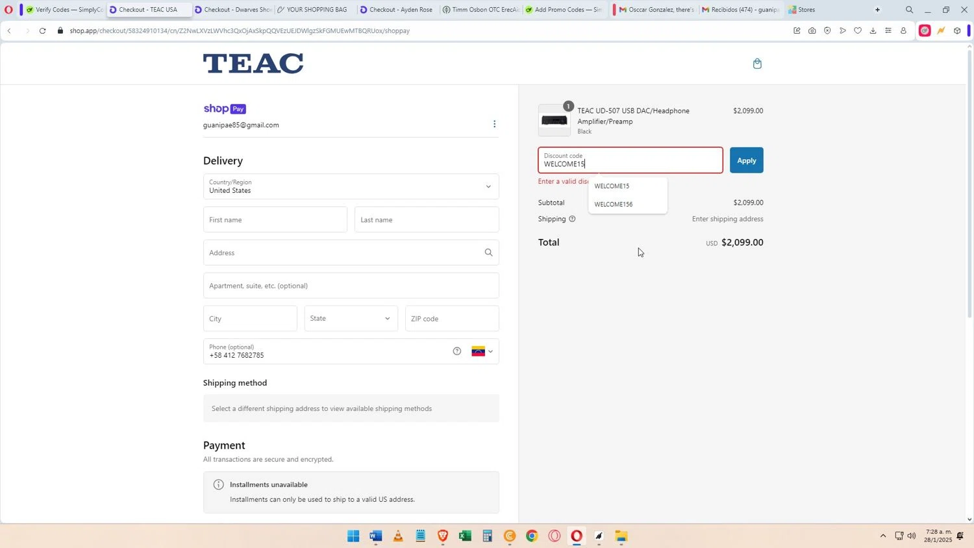Click the Opera menu logo
974x548 pixels.
(x=8, y=10)
